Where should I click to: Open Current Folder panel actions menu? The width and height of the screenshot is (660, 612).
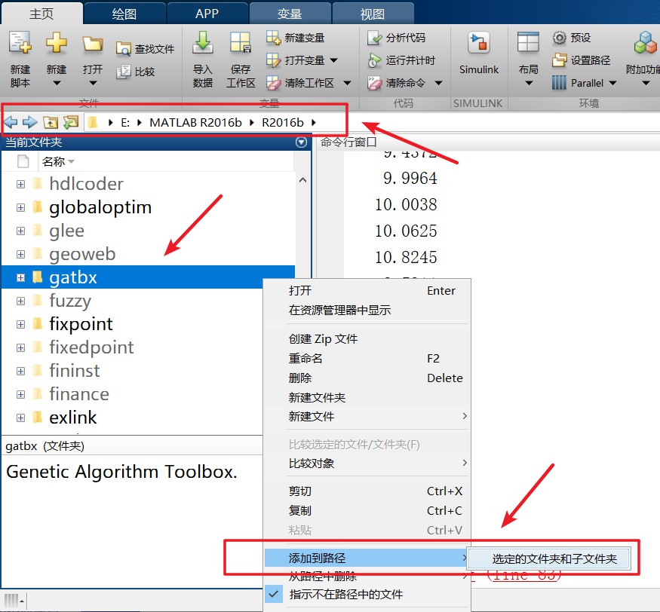coord(301,142)
